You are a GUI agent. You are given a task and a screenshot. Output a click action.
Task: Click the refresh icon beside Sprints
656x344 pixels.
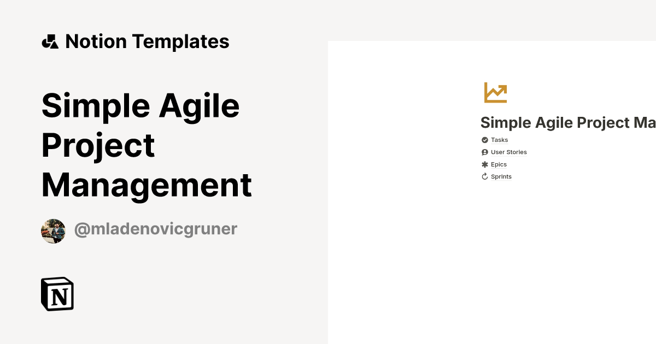[485, 176]
